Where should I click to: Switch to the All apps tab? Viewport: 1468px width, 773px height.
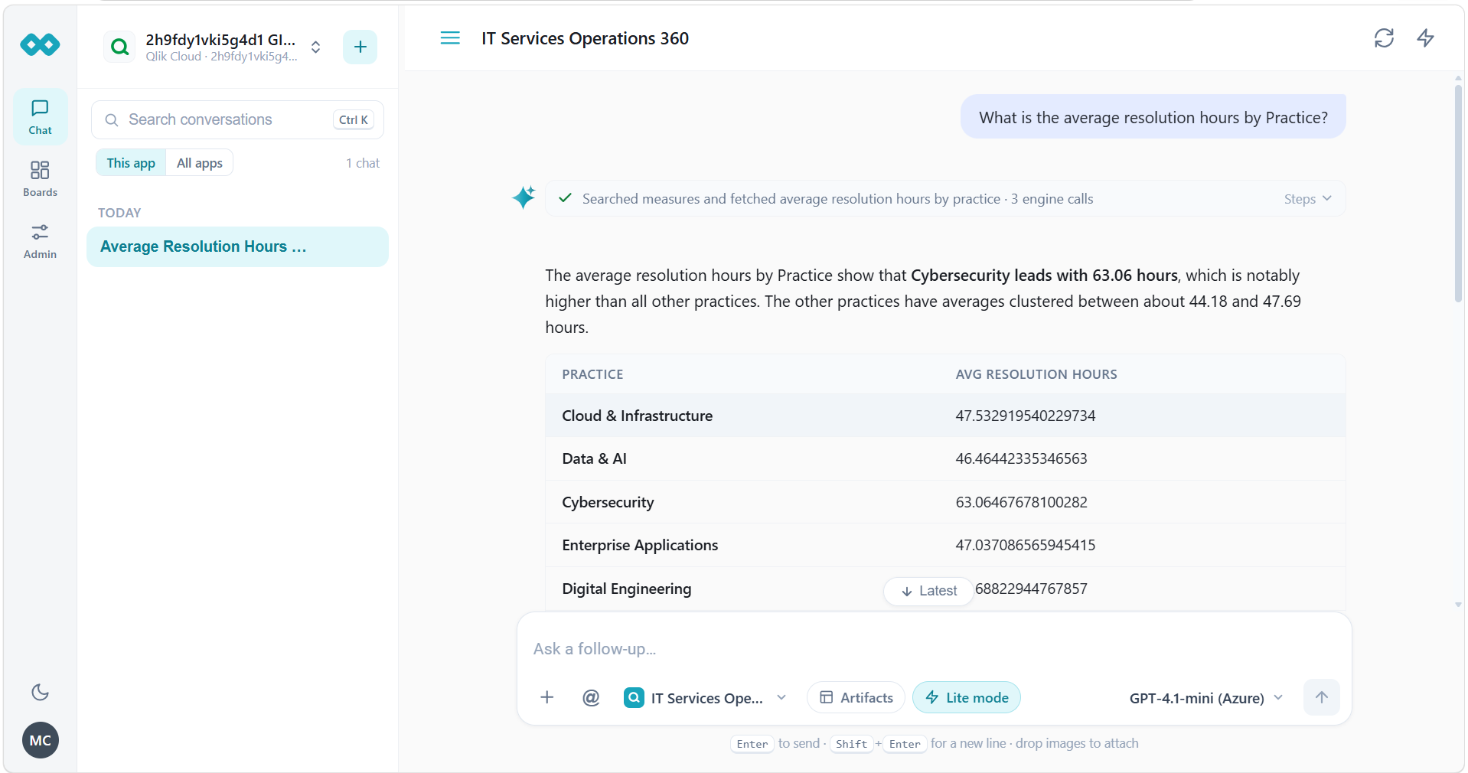(x=200, y=163)
